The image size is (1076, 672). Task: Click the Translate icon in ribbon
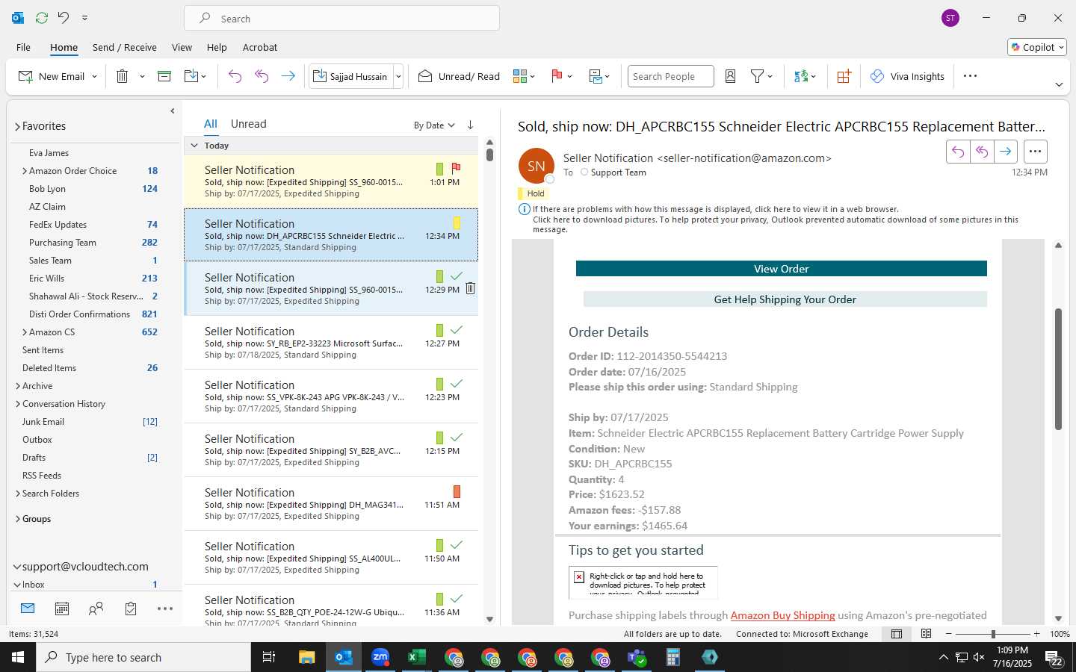(x=801, y=76)
